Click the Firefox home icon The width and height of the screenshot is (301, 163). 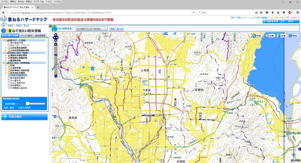click(x=278, y=13)
